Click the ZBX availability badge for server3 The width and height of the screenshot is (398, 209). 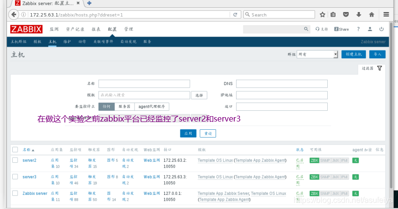[314, 177]
